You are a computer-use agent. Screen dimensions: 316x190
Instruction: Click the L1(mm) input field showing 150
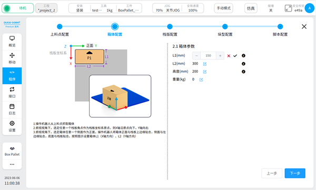point(208,56)
